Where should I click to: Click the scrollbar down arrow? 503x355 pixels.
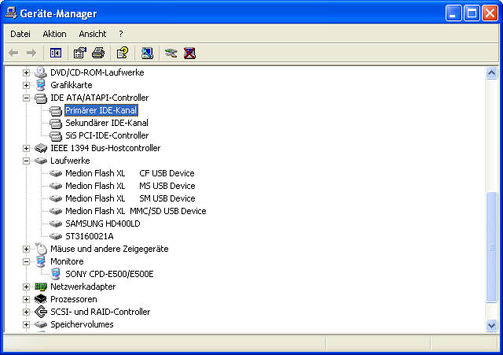(492, 325)
